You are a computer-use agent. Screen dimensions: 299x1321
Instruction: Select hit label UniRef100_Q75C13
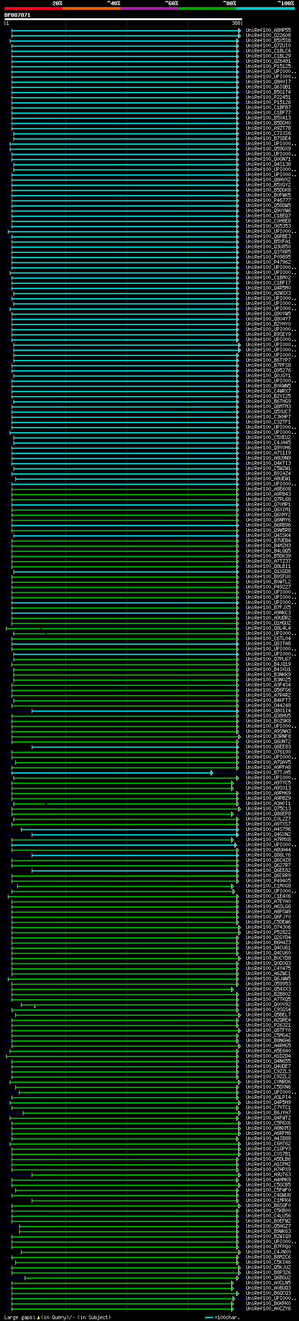pos(268,809)
